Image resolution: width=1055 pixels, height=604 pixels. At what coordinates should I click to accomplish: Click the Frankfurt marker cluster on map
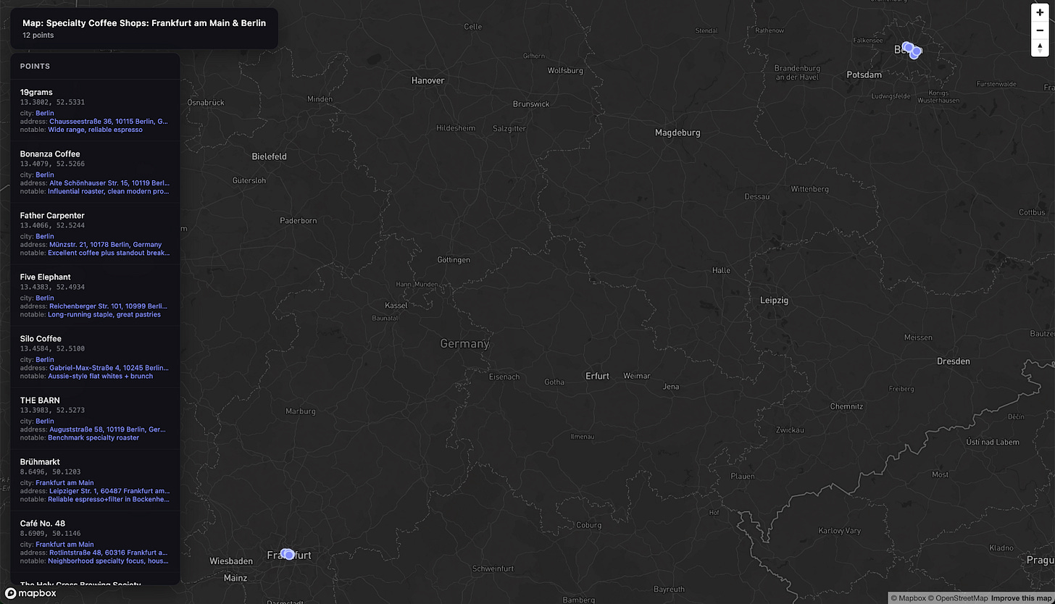tap(288, 554)
